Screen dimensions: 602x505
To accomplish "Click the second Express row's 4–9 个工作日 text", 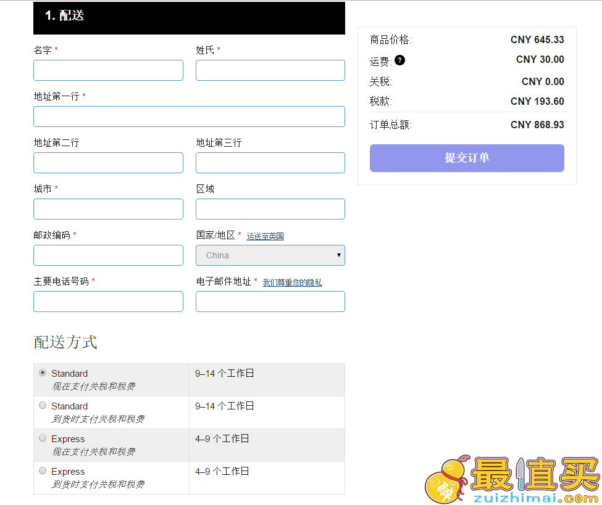I will [222, 471].
